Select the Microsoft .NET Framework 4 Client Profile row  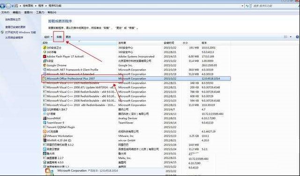coord(136,70)
